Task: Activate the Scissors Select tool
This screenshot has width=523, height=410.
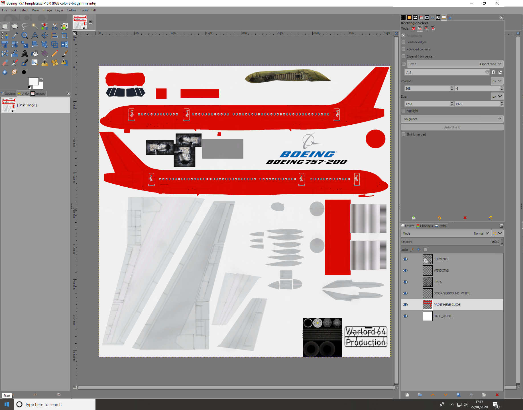Action: pyautogui.click(x=55, y=26)
